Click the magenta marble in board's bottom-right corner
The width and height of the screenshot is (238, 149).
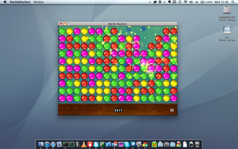174,98
